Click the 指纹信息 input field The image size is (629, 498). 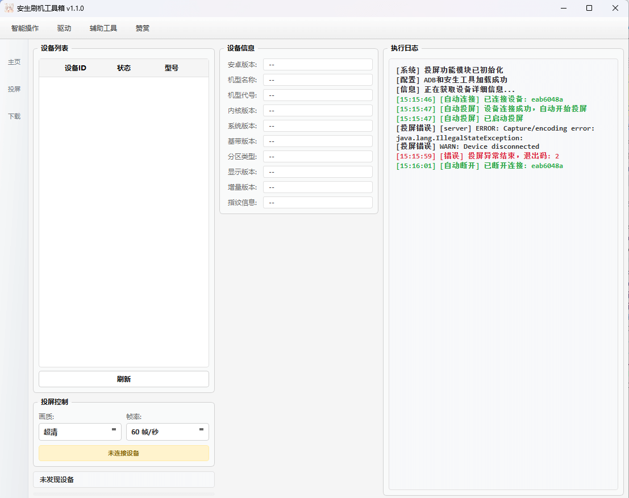tap(318, 202)
